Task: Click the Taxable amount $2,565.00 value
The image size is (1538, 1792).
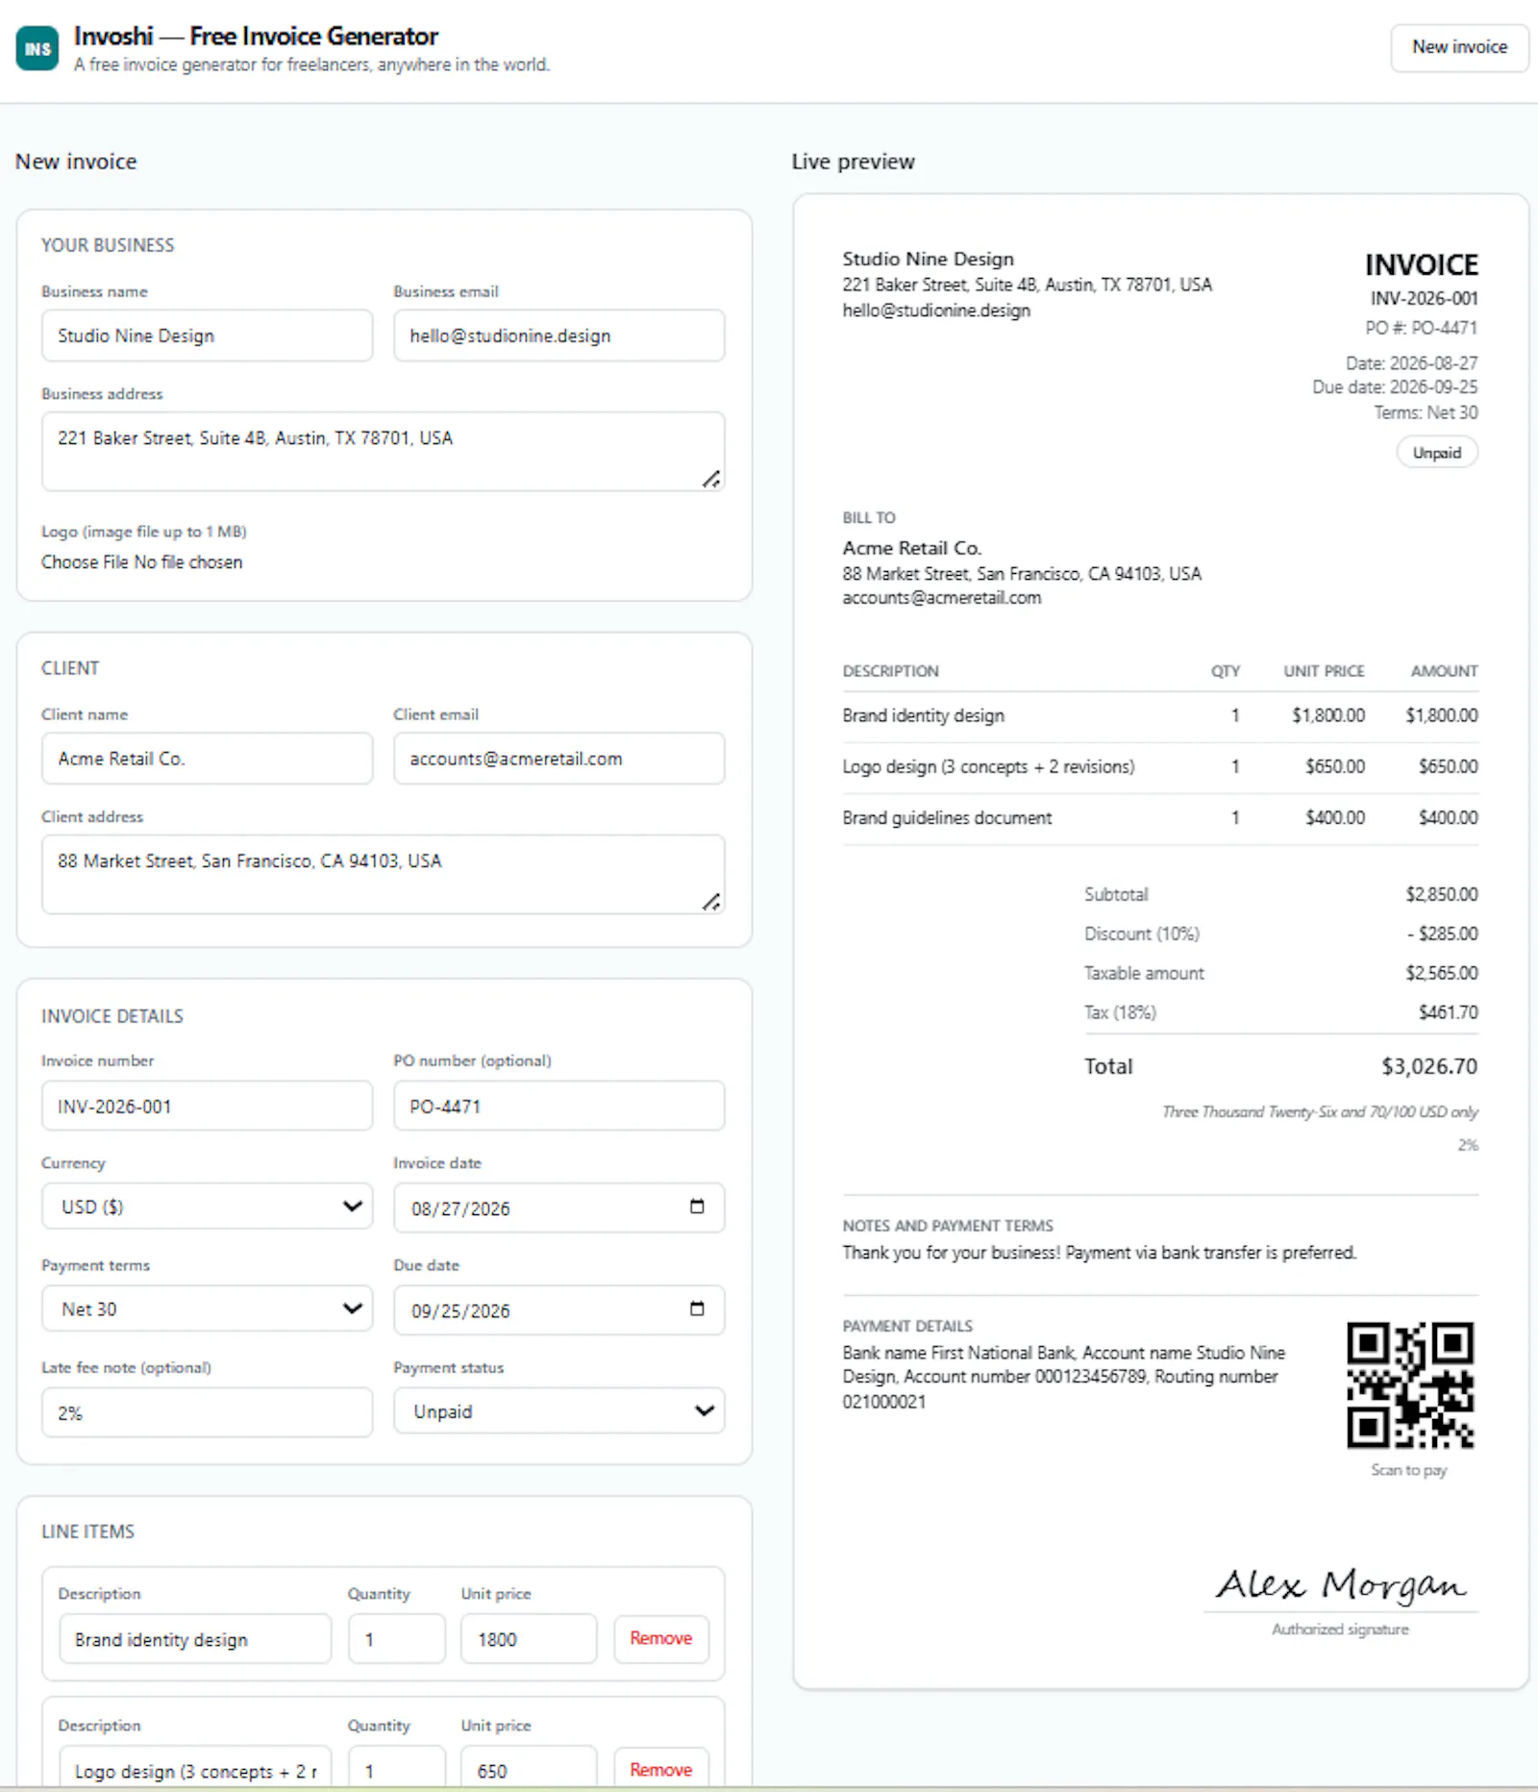Action: [1442, 973]
